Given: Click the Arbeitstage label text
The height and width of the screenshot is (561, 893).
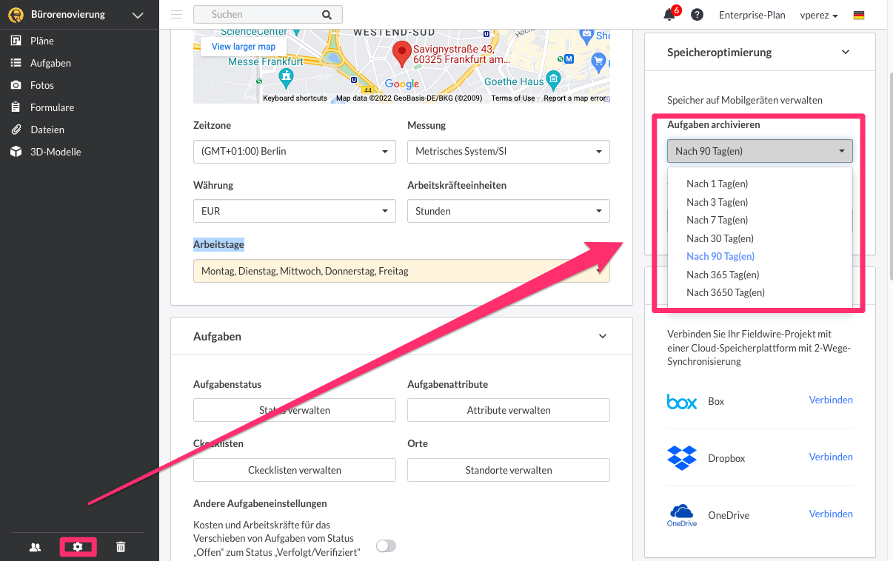Looking at the screenshot, I should coord(218,244).
